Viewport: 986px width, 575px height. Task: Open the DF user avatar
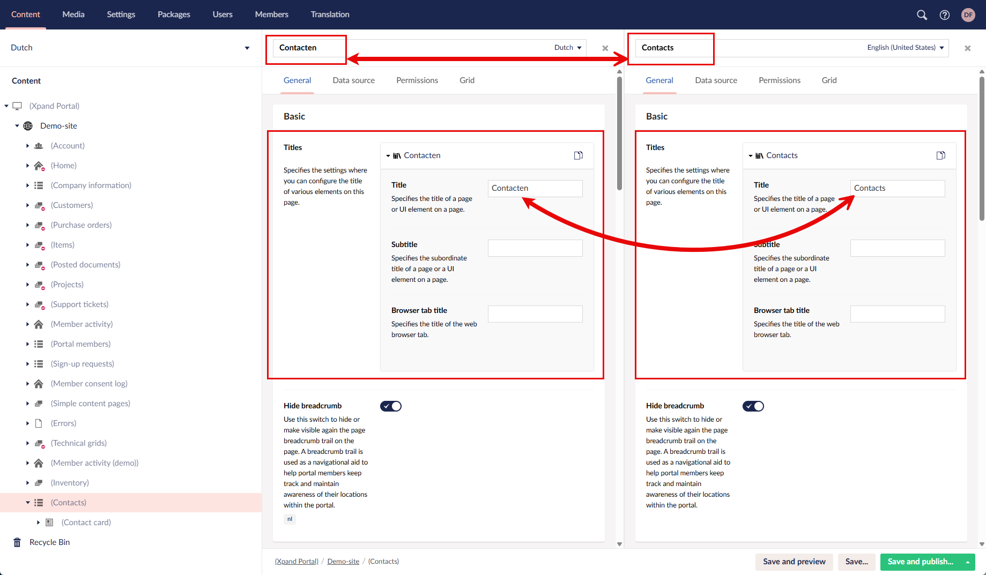click(968, 15)
